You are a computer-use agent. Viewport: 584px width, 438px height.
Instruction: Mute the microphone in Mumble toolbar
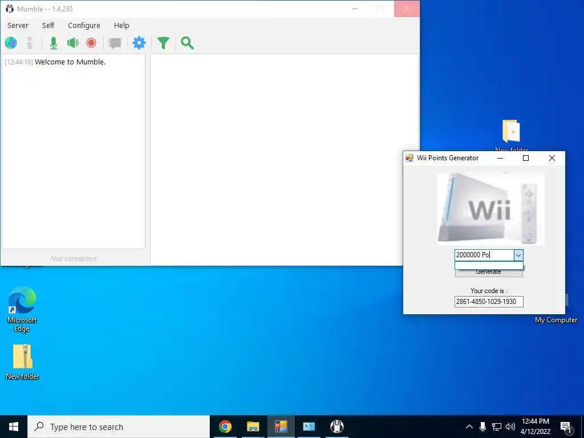click(54, 43)
